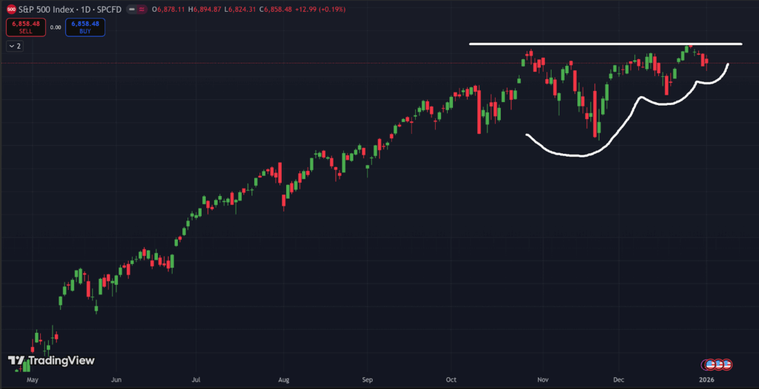Click the Aug label on the time axis
The width and height of the screenshot is (759, 389).
[x=283, y=379]
